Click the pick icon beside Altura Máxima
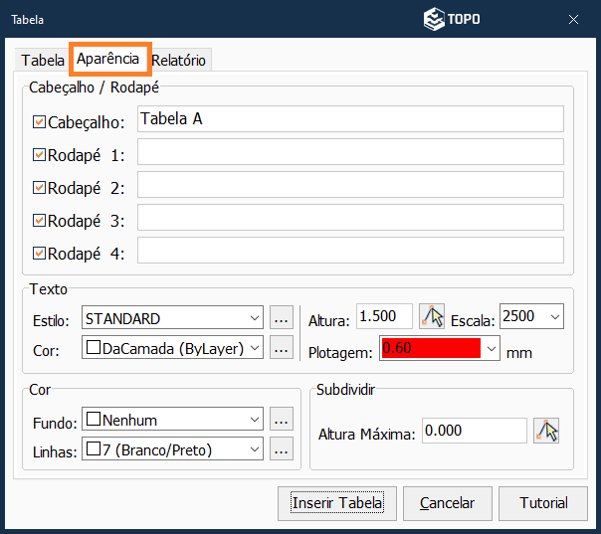The image size is (601, 534). [x=546, y=431]
